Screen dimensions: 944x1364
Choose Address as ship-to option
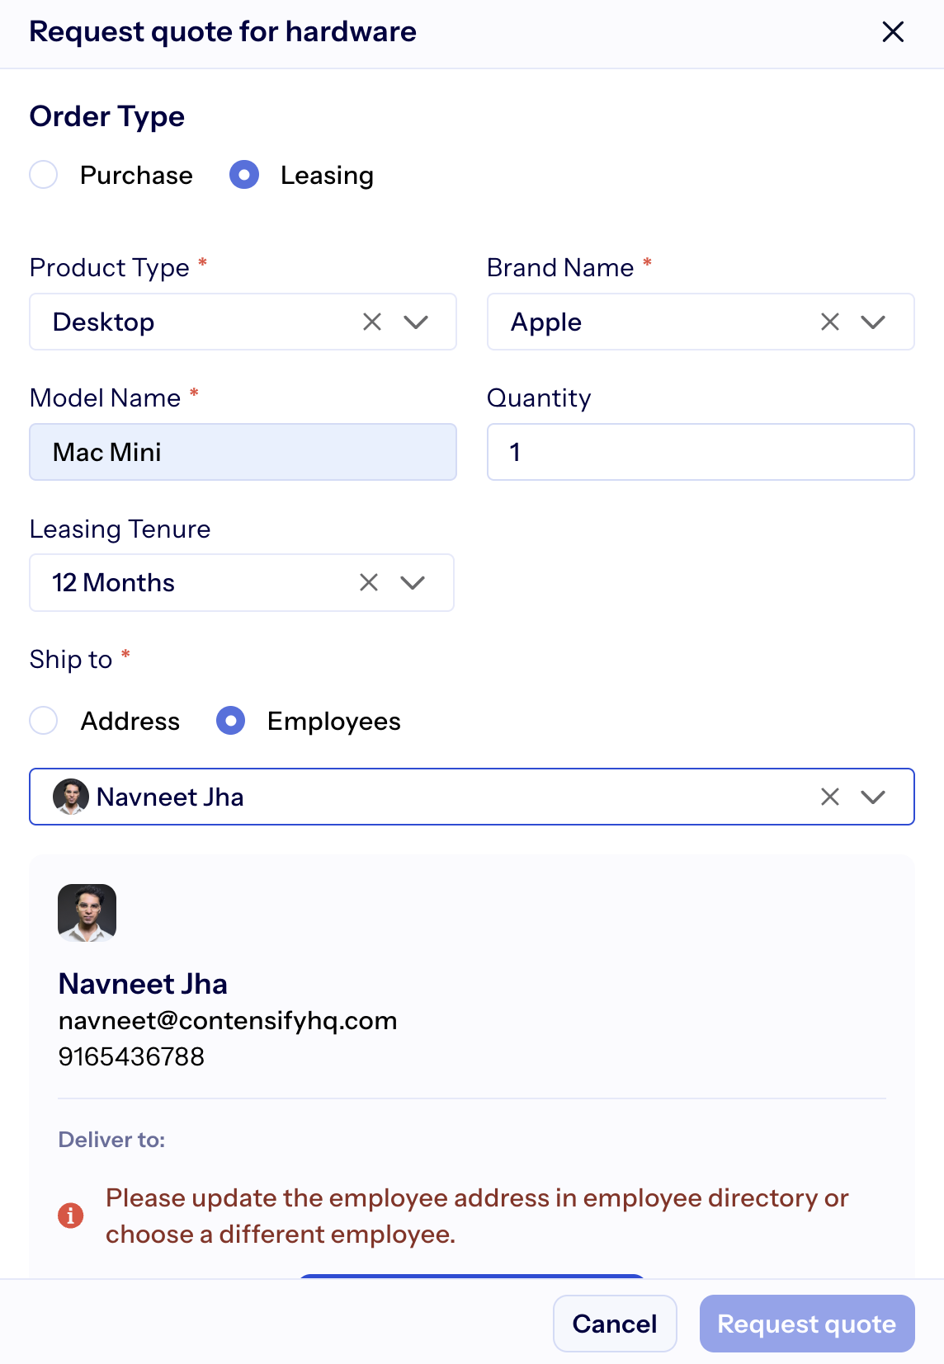[x=44, y=721]
